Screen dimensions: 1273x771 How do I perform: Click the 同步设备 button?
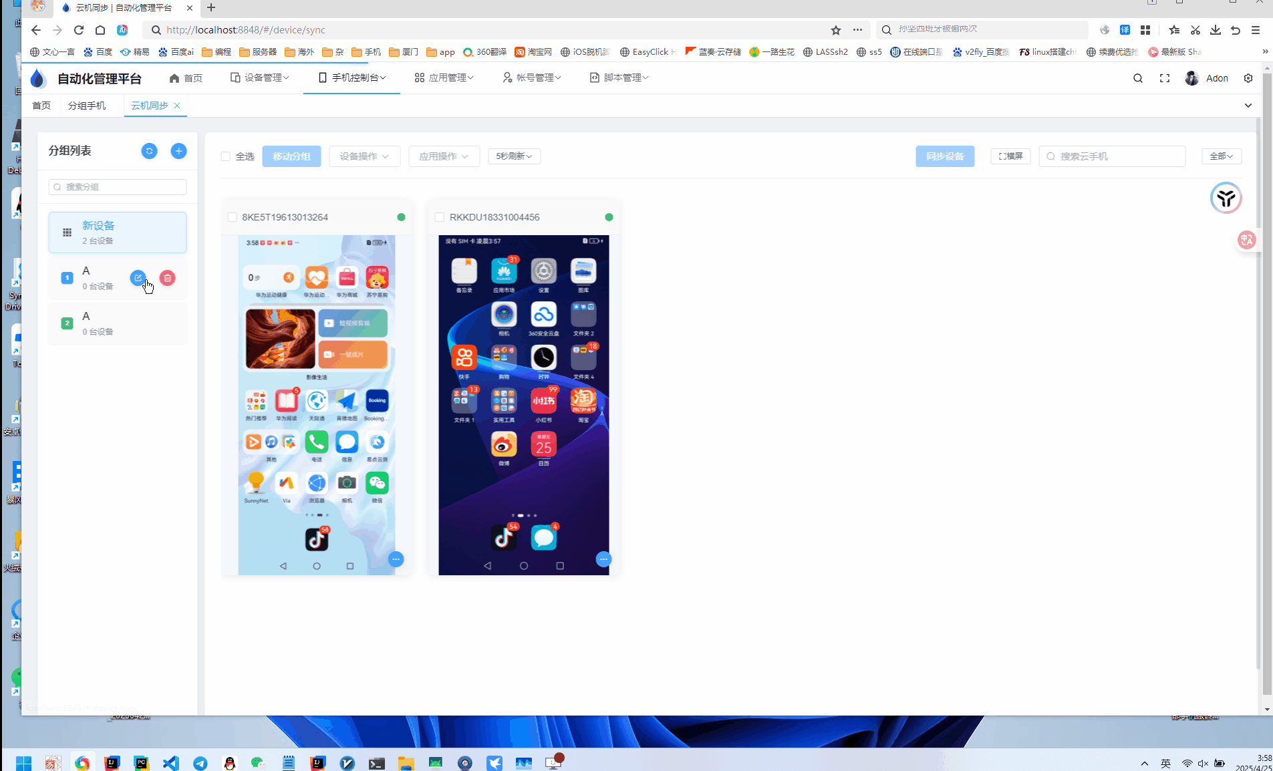tap(945, 156)
